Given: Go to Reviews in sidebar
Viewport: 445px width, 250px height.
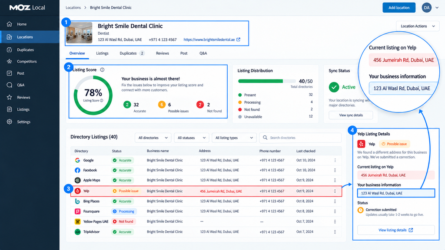Looking at the screenshot, I should coord(23,97).
